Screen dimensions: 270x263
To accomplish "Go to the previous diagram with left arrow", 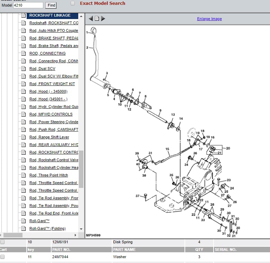I will pos(91,19).
